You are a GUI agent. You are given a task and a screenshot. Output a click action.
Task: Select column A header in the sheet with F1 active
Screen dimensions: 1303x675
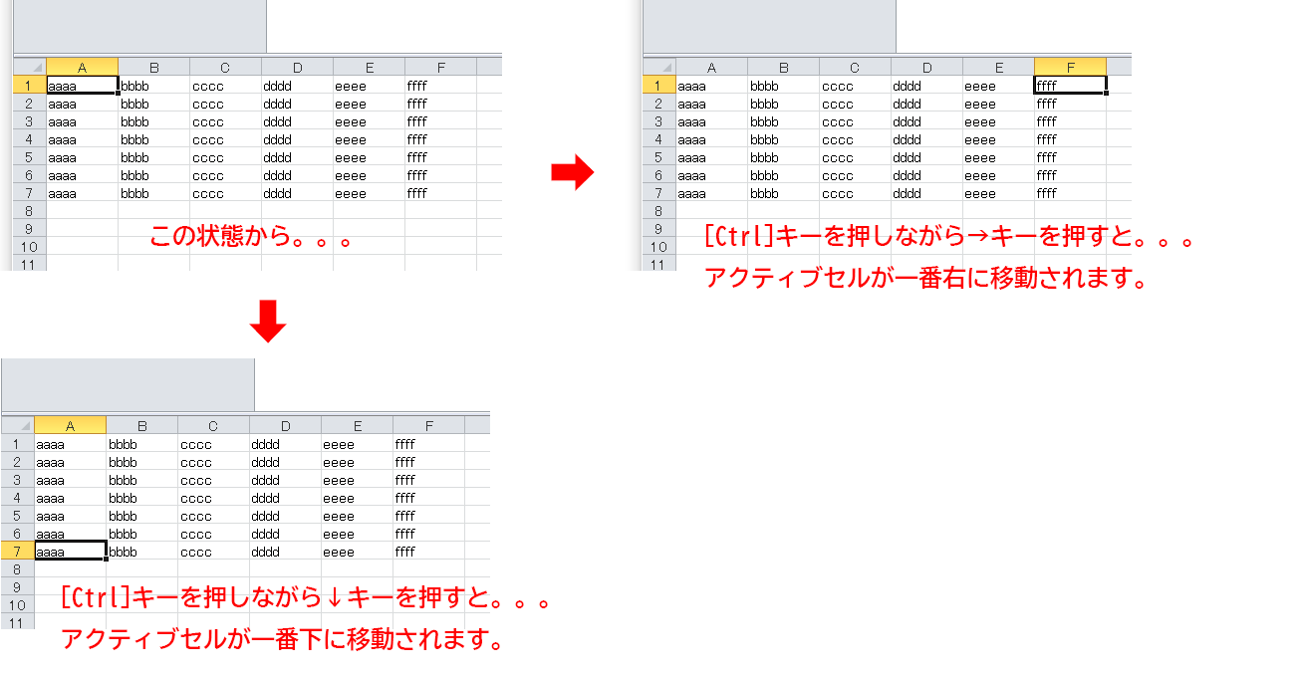711,67
